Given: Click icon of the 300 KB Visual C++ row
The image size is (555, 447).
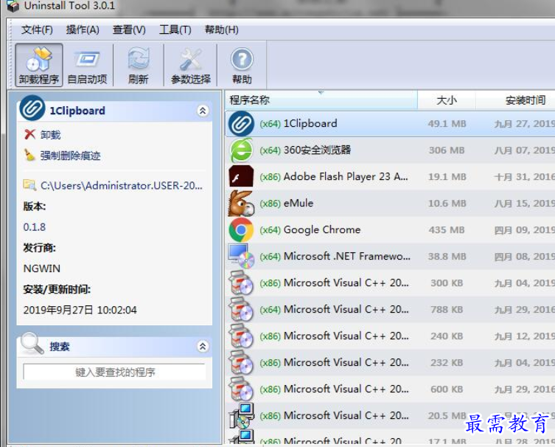Looking at the screenshot, I should [241, 283].
